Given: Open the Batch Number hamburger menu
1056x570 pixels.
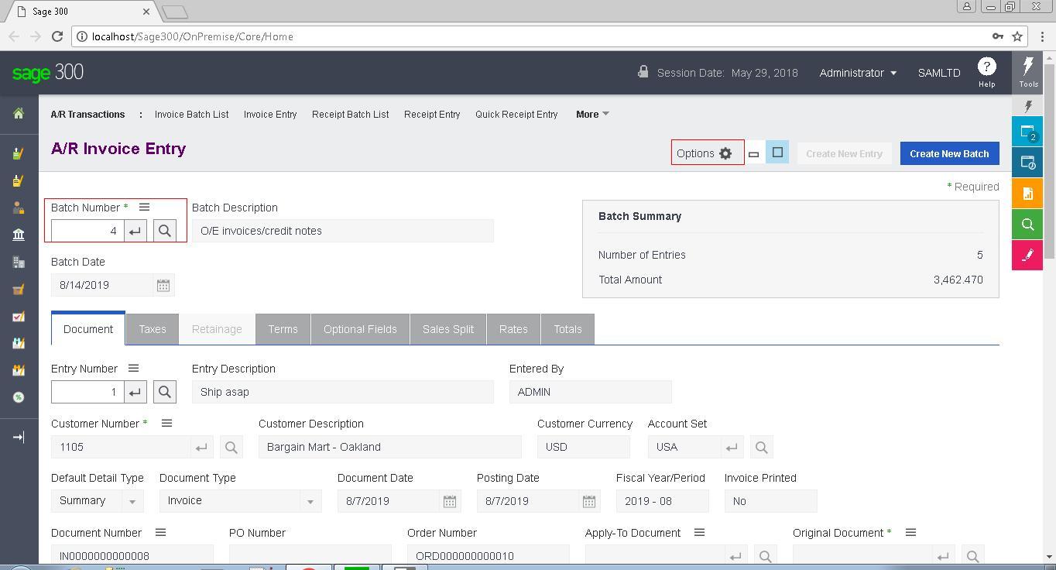Looking at the screenshot, I should coord(144,207).
